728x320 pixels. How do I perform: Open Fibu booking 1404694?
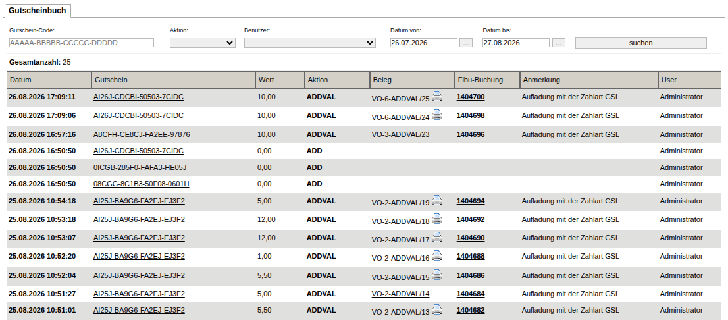[471, 201]
